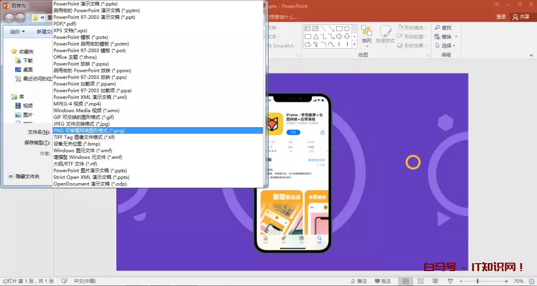Open the 排列 (Arrange) menu
537x286 pixels.
pyautogui.click(x=366, y=34)
